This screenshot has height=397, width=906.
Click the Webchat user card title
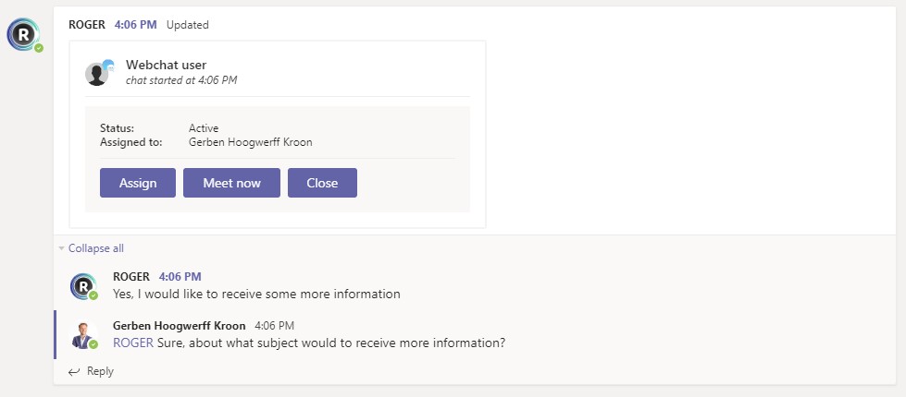[x=167, y=65]
